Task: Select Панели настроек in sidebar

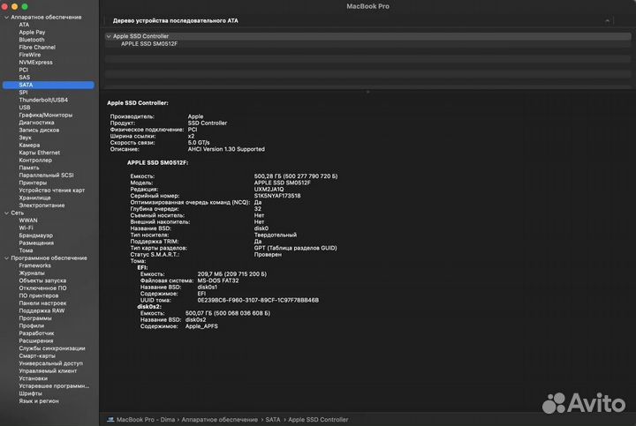Action: coord(42,303)
